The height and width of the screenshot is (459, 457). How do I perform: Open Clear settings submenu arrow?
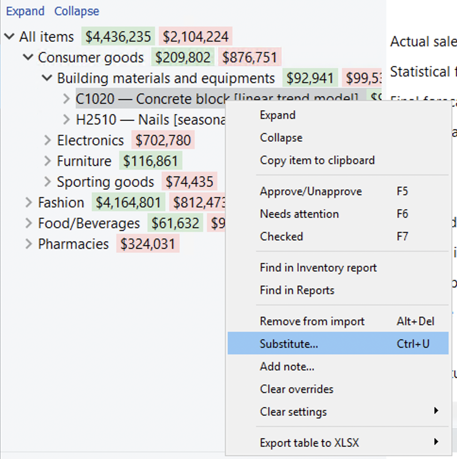(435, 411)
